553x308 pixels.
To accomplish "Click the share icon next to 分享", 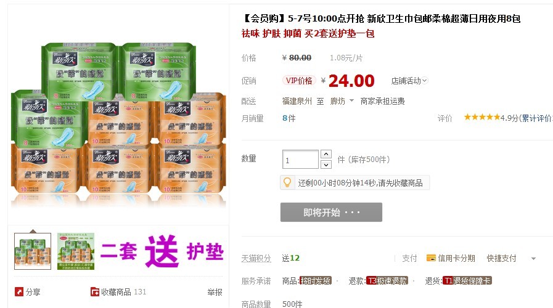I will click(19, 292).
